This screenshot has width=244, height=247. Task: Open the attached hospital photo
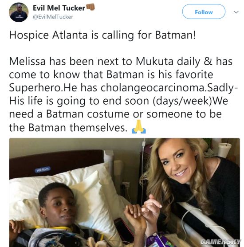point(125,192)
